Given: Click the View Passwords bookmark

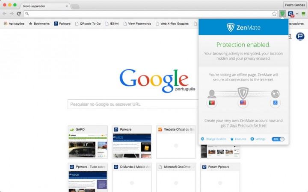Looking at the screenshot, I should tap(137, 23).
